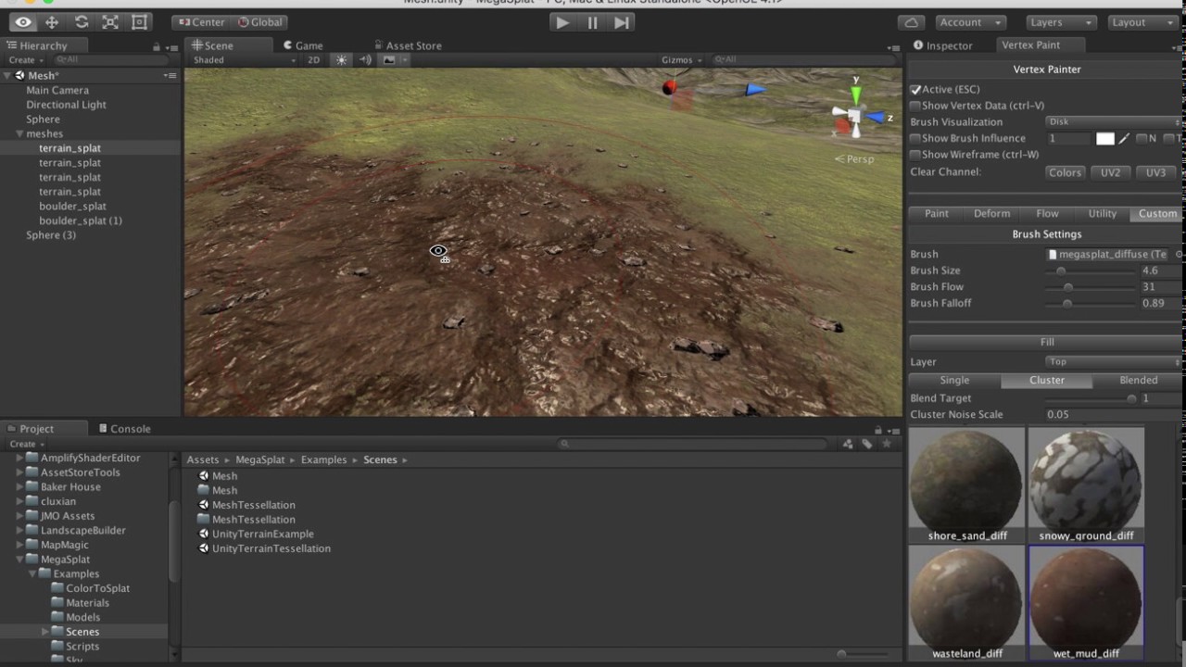Select the Scale tool
Image resolution: width=1186 pixels, height=667 pixels.
point(109,21)
